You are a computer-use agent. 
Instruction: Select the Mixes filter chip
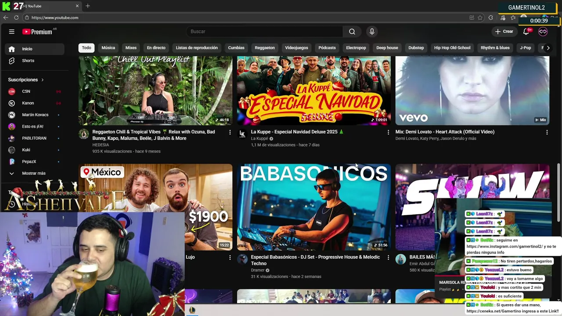tap(131, 48)
